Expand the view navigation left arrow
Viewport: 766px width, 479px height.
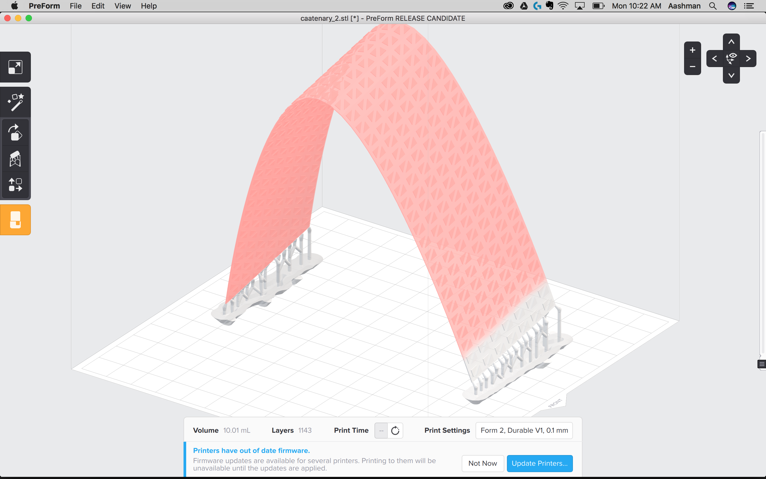(x=714, y=59)
